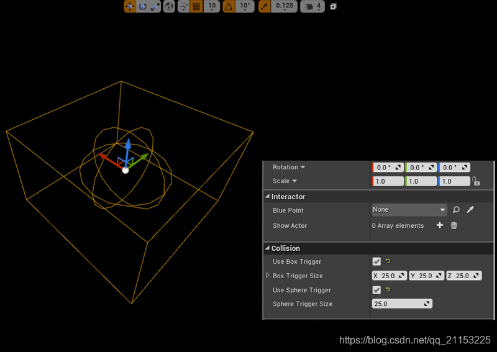Open surface snapping options
This screenshot has width=497, height=352.
[183, 6]
